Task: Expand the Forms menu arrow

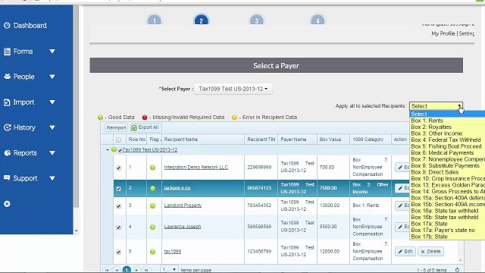Action: pyautogui.click(x=52, y=52)
